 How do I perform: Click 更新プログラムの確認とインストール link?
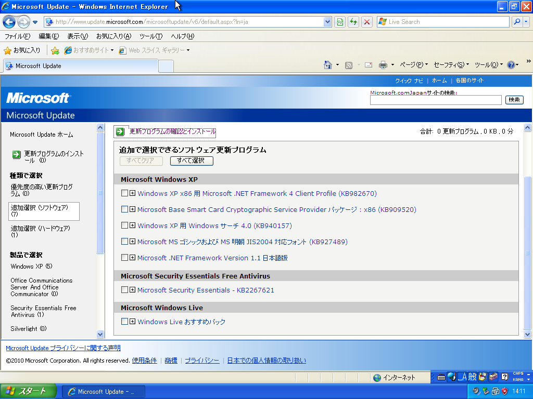tap(172, 131)
